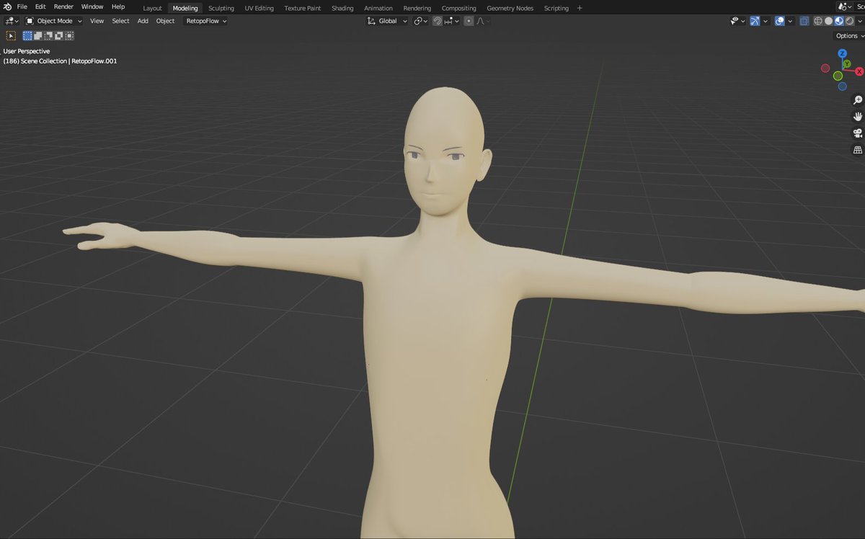Viewport: 865px width, 539px height.
Task: Click the pan view hand icon
Action: click(857, 116)
